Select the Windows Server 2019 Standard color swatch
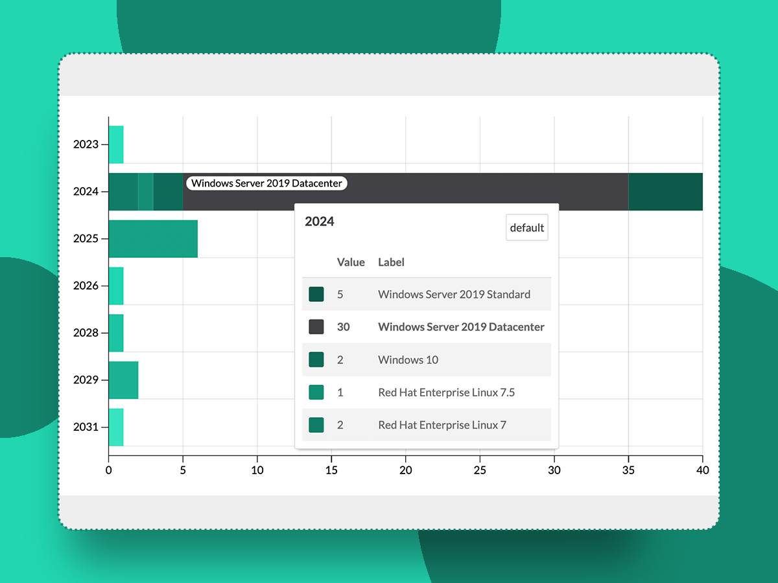The height and width of the screenshot is (583, 778). pos(316,294)
